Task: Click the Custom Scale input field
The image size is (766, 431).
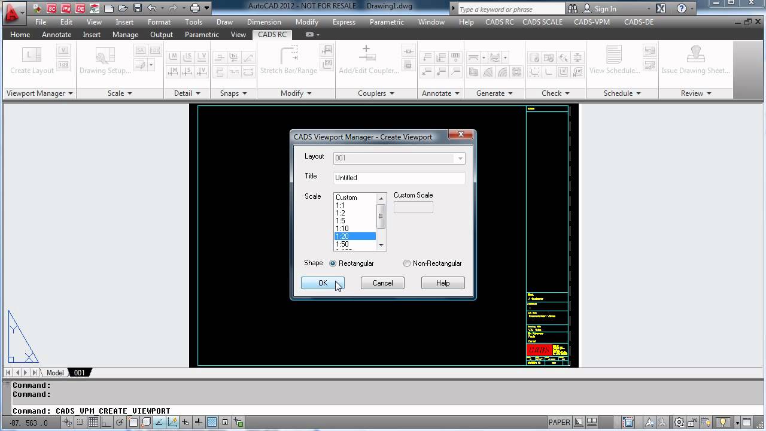Action: point(414,207)
